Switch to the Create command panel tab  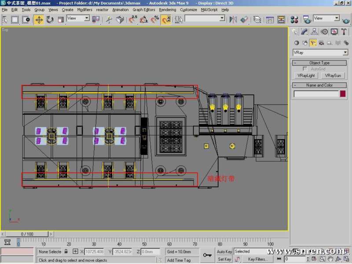[x=294, y=32]
